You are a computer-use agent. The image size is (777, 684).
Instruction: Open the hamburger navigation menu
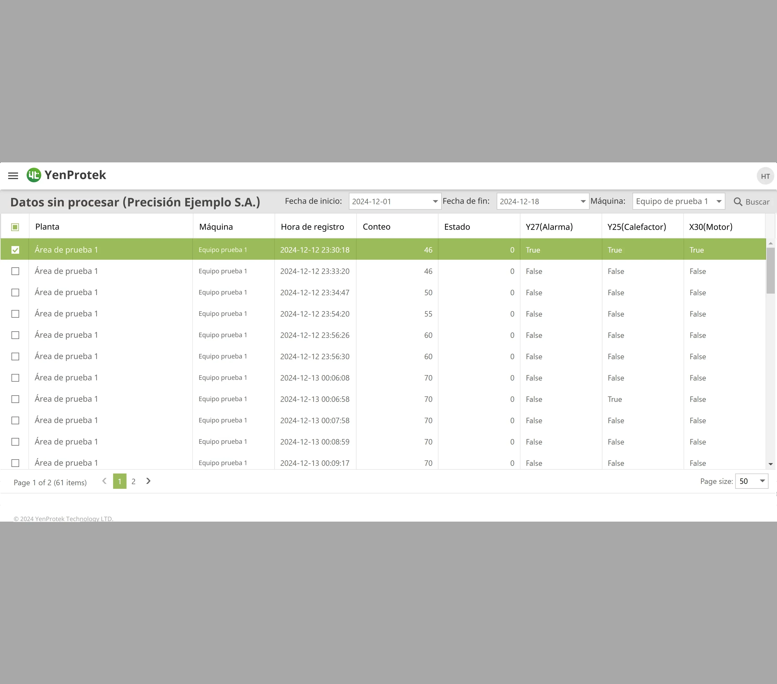click(13, 176)
